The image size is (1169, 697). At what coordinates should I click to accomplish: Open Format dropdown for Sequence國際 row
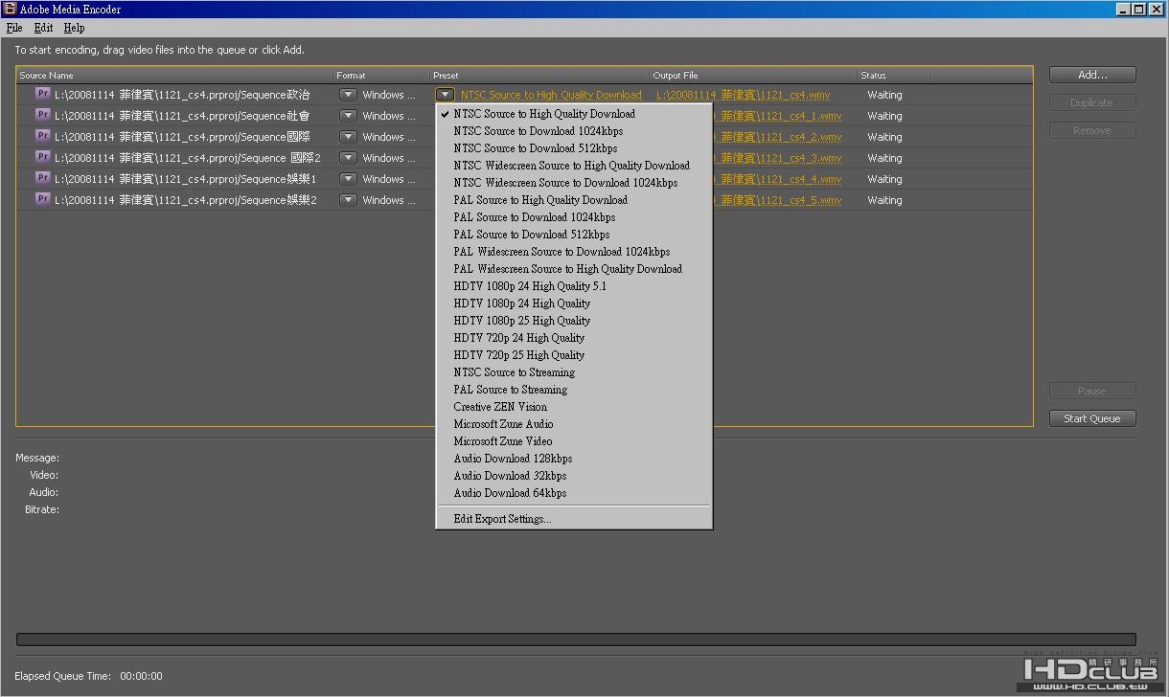348,137
